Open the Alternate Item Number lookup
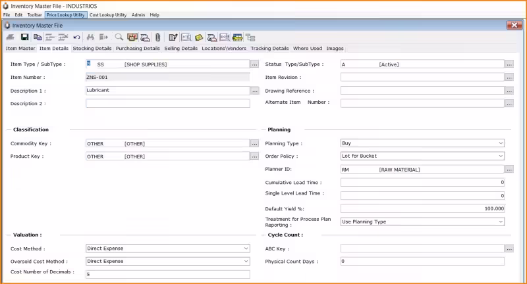527x284 pixels. 509,104
